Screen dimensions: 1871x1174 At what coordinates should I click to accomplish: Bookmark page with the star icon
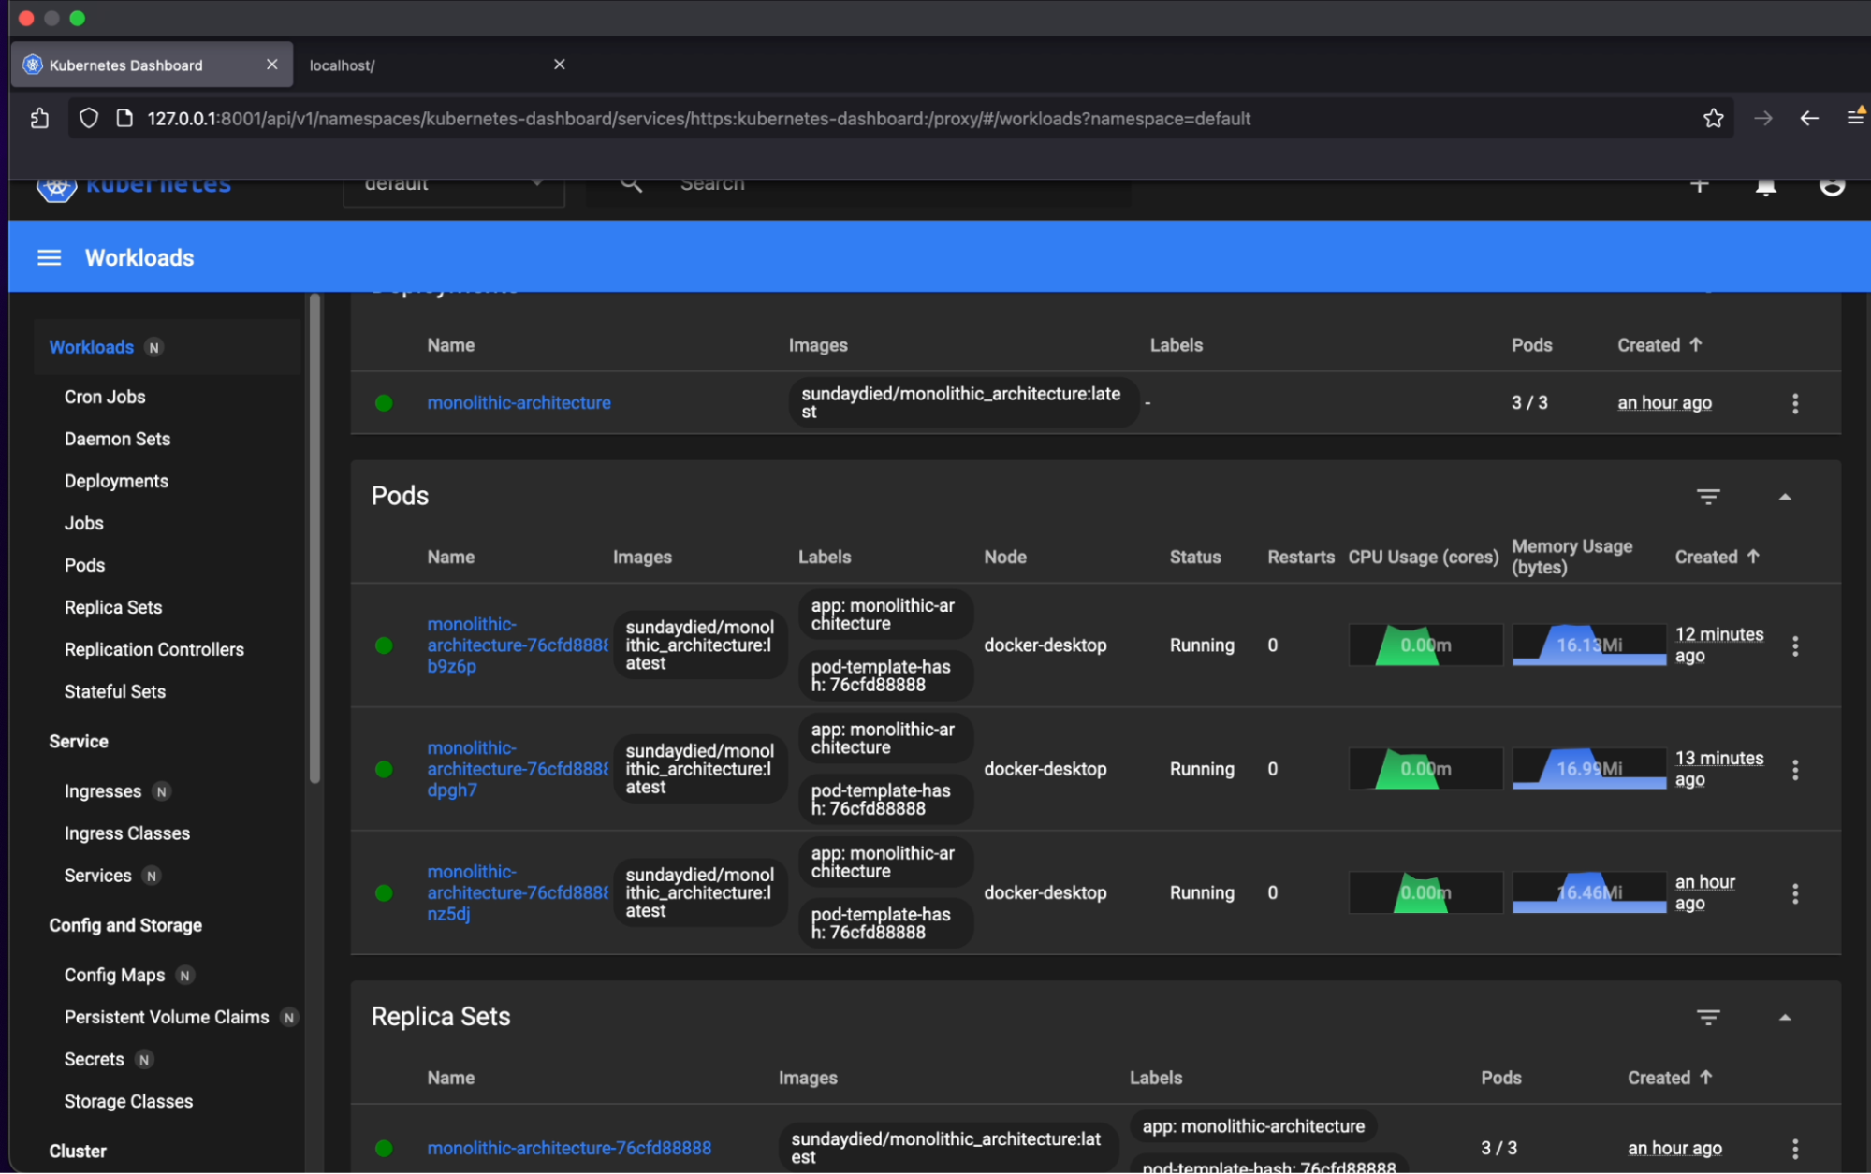(1714, 118)
